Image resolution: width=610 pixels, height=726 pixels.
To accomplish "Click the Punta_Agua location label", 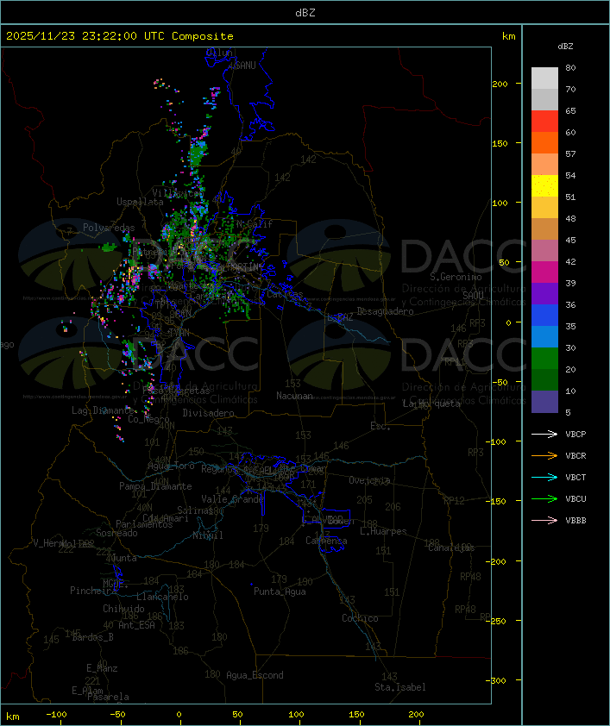I will [280, 591].
